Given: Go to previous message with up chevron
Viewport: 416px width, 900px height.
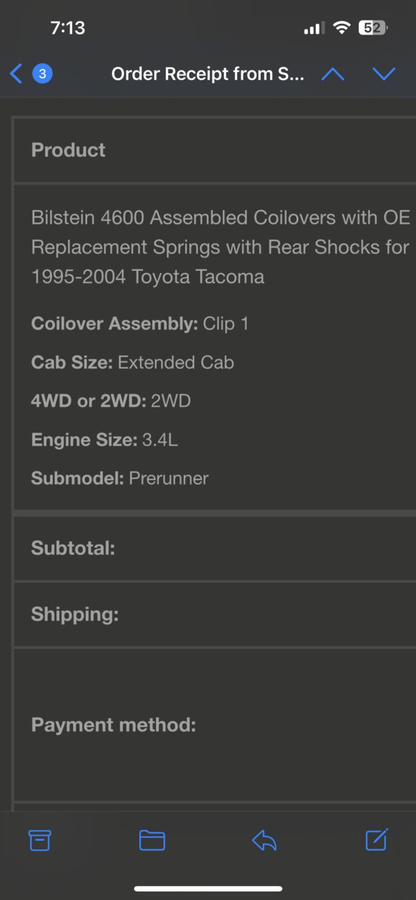Looking at the screenshot, I should [x=333, y=74].
